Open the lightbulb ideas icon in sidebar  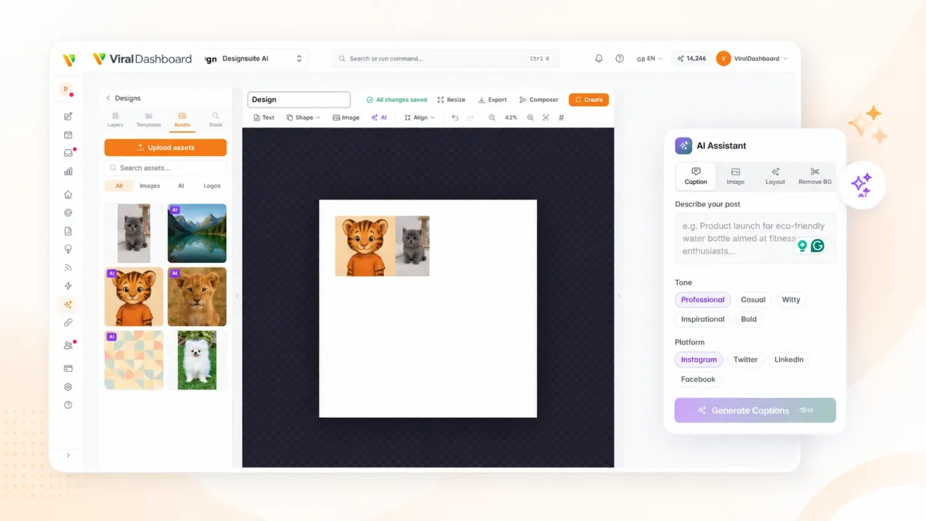pos(68,249)
